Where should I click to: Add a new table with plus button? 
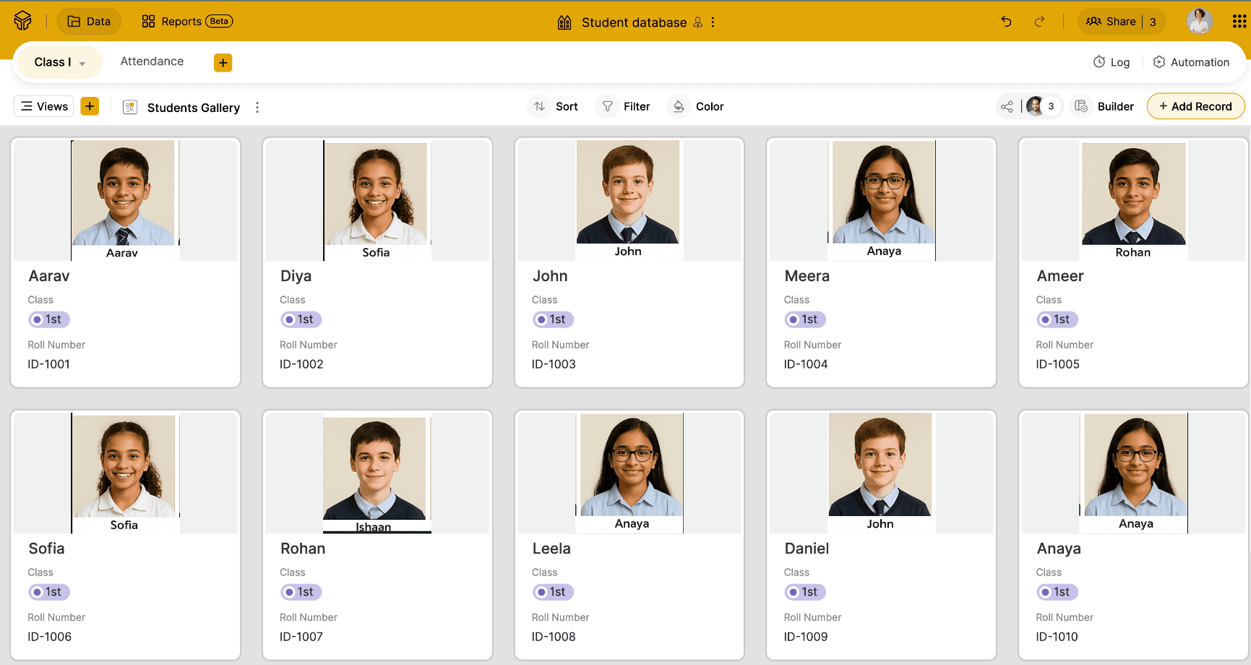[x=223, y=63]
